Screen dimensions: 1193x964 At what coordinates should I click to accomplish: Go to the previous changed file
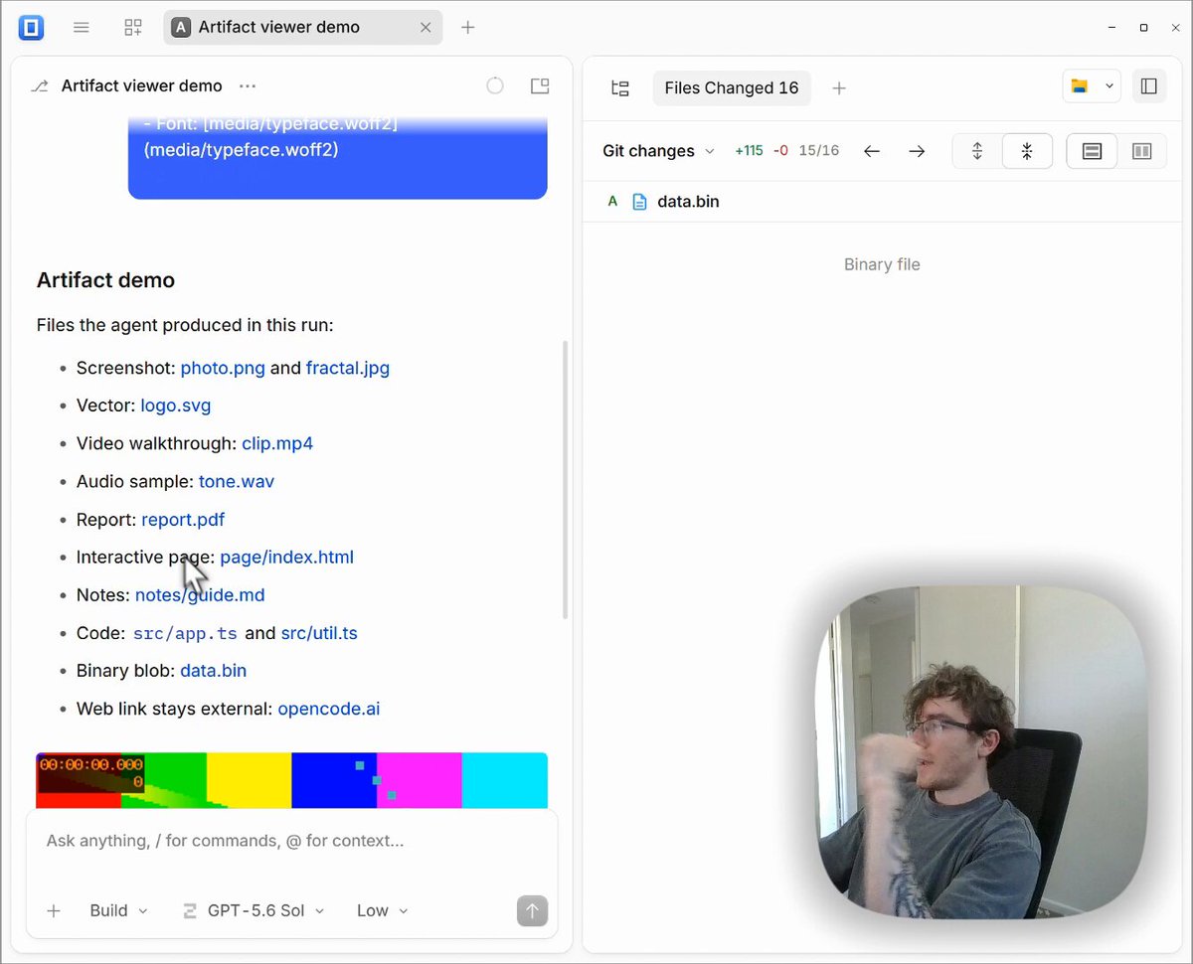872,151
